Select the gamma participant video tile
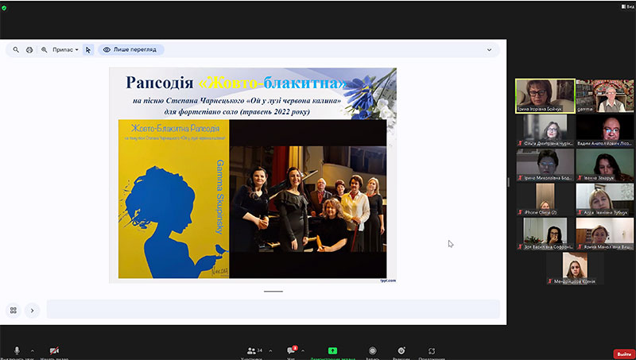The image size is (636, 360). 605,96
